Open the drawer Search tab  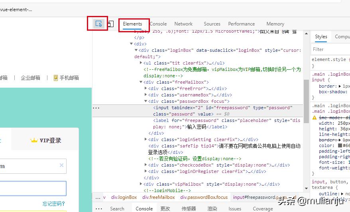[x=117, y=209]
